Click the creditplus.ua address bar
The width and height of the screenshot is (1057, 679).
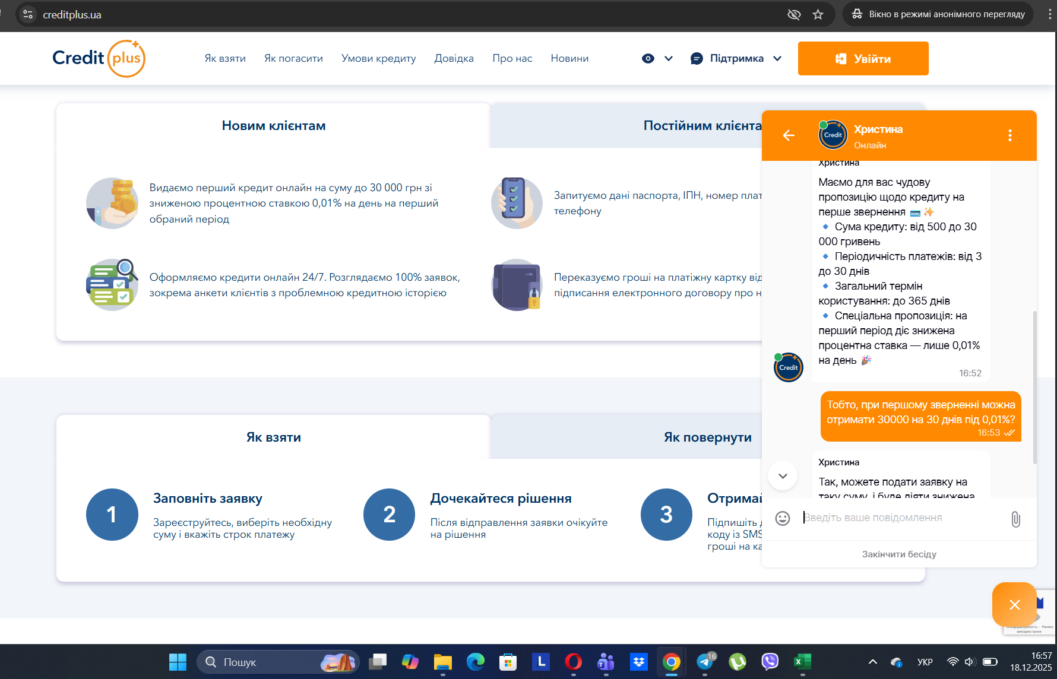(425, 14)
